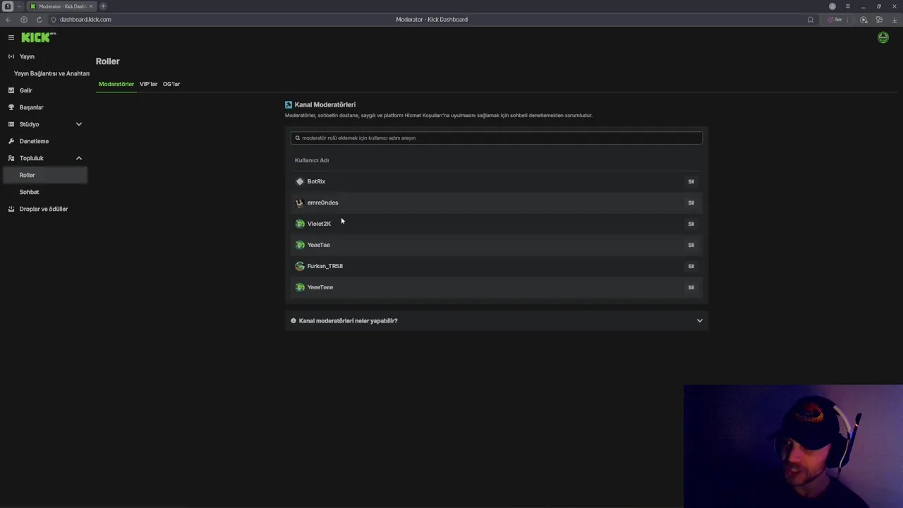Open the tab list dropdown arrow
The image size is (903, 508).
pyautogui.click(x=19, y=6)
